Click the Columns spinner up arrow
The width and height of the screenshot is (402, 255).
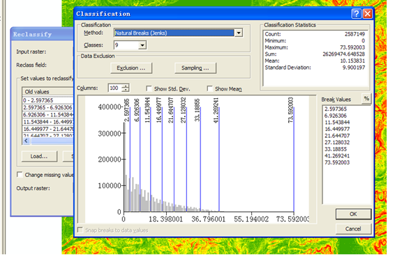tap(126, 86)
